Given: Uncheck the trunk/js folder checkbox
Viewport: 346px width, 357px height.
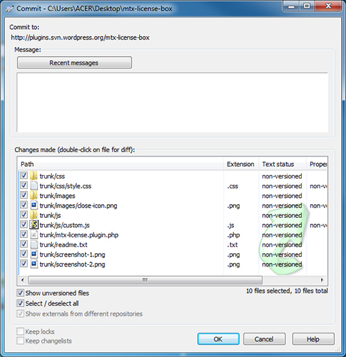Looking at the screenshot, I should coord(24,214).
